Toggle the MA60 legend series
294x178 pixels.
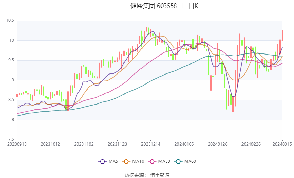[x=185, y=161]
